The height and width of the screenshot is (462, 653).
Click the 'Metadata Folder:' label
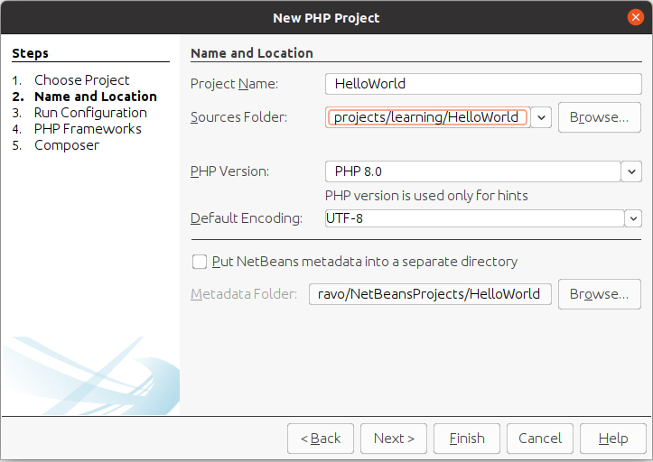click(244, 294)
